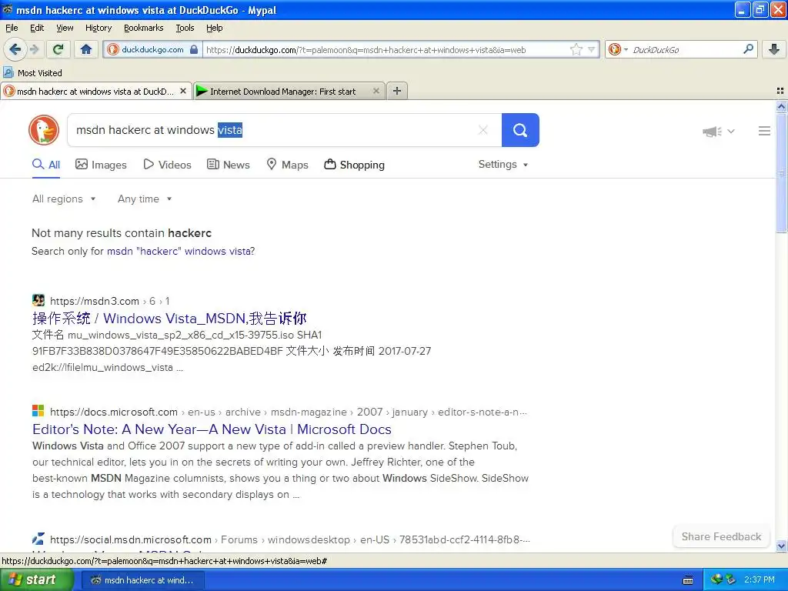Screen dimensions: 788x591
Task: Click the tab groups grid icon
Action: click(x=780, y=91)
